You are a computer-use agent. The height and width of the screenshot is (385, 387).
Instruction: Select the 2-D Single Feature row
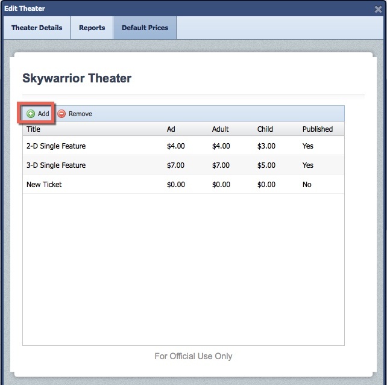click(x=56, y=146)
